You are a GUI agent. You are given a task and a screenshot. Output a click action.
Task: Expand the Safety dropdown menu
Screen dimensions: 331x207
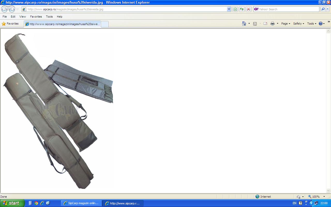299,24
